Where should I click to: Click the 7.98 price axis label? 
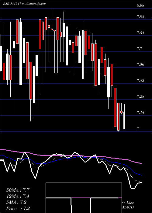pos(140,17)
